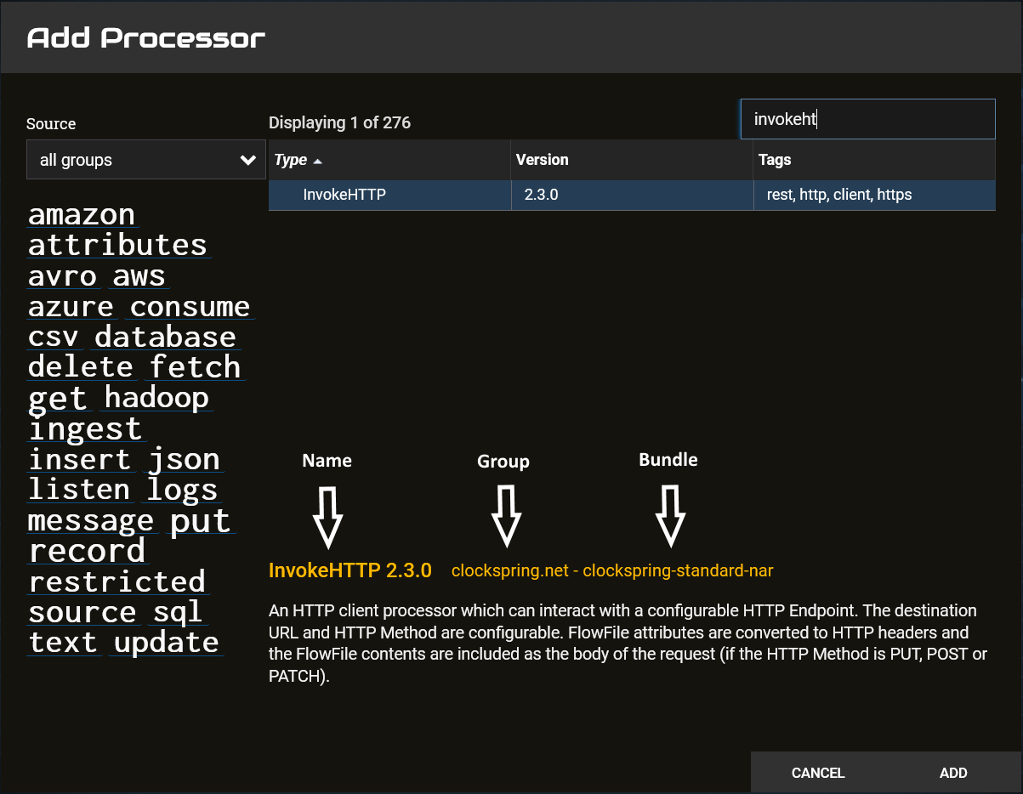The image size is (1023, 794).
Task: Filter by the listen tag
Action: pyautogui.click(x=79, y=490)
